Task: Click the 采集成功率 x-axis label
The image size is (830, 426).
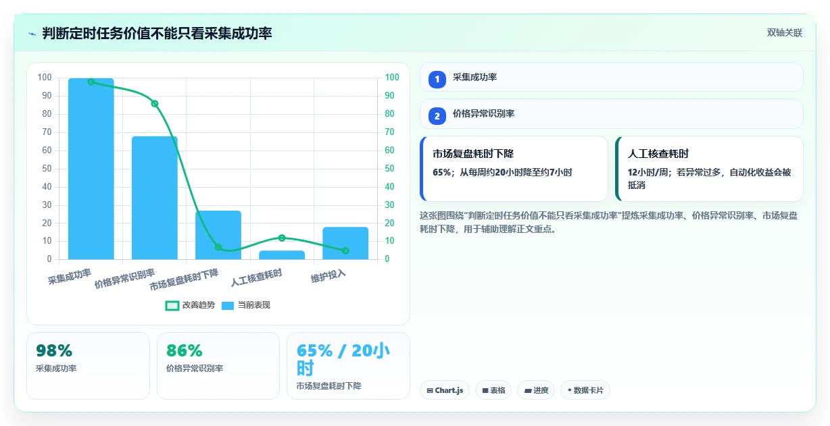Action: (x=70, y=276)
